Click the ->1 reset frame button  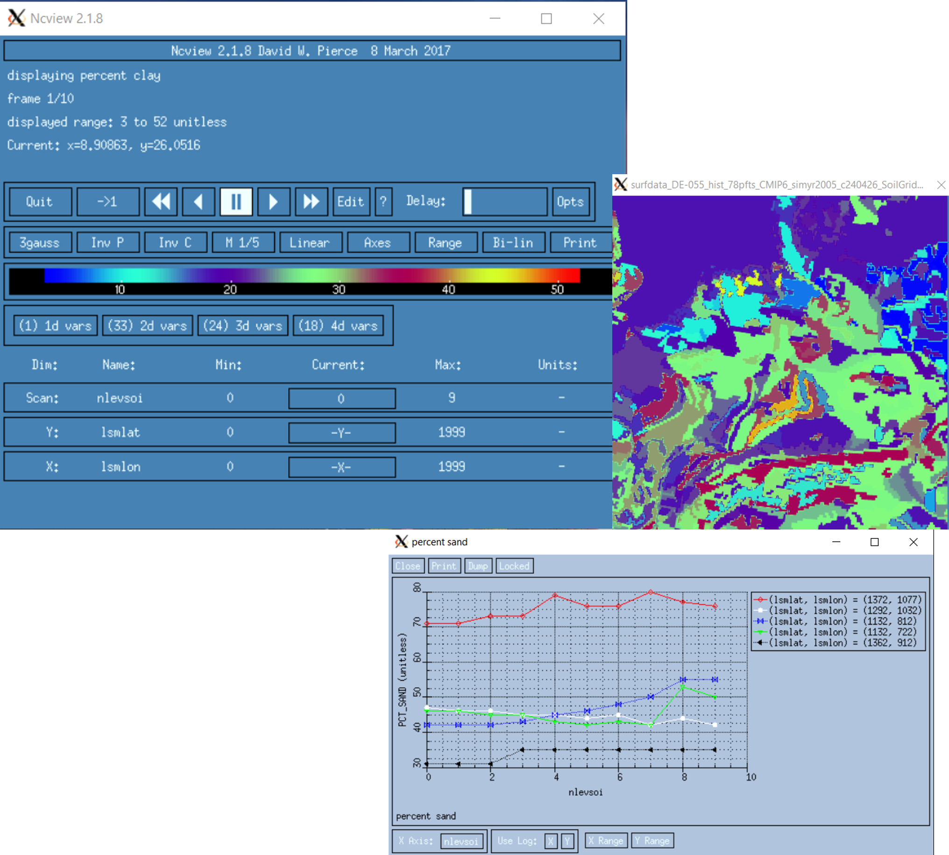tap(107, 202)
